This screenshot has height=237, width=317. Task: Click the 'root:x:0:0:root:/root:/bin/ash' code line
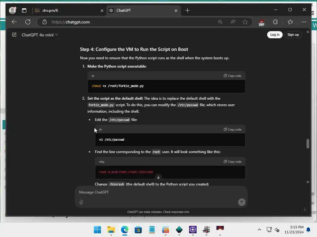click(x=126, y=172)
